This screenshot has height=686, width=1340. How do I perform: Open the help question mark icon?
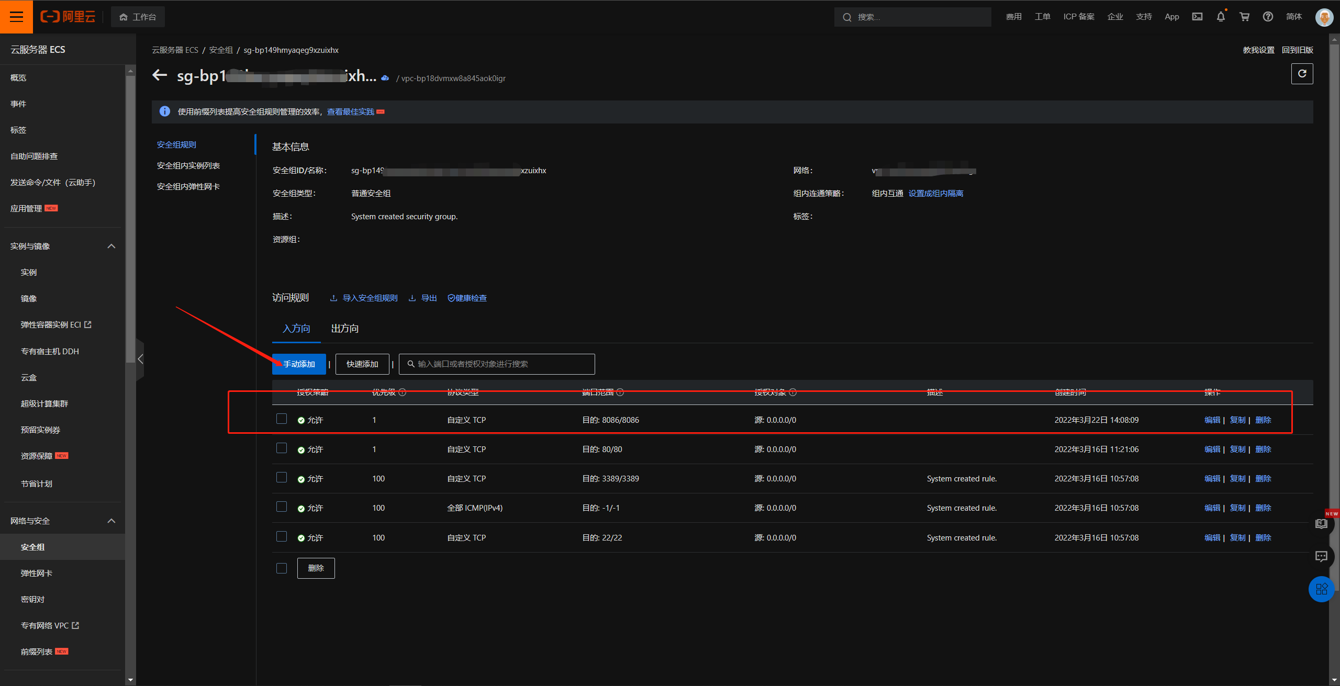[x=1268, y=17]
